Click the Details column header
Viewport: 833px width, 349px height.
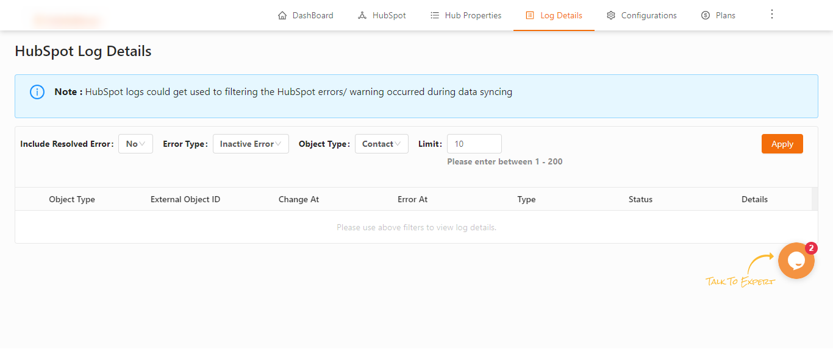pos(754,199)
